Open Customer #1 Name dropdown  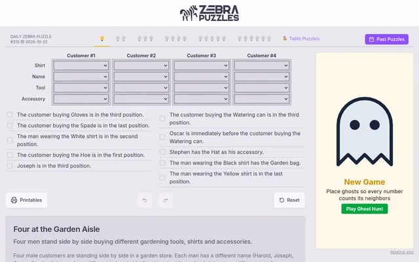[x=81, y=77]
